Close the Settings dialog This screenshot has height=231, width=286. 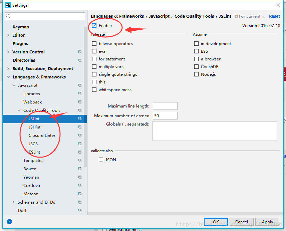278,5
